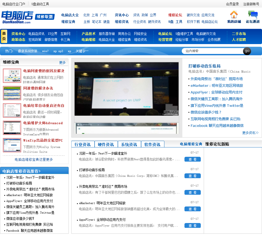Screen dimensions: 262x238
Task: Open thumbnail for 电脑网速慢的原因及解决
Action: coord(12,76)
